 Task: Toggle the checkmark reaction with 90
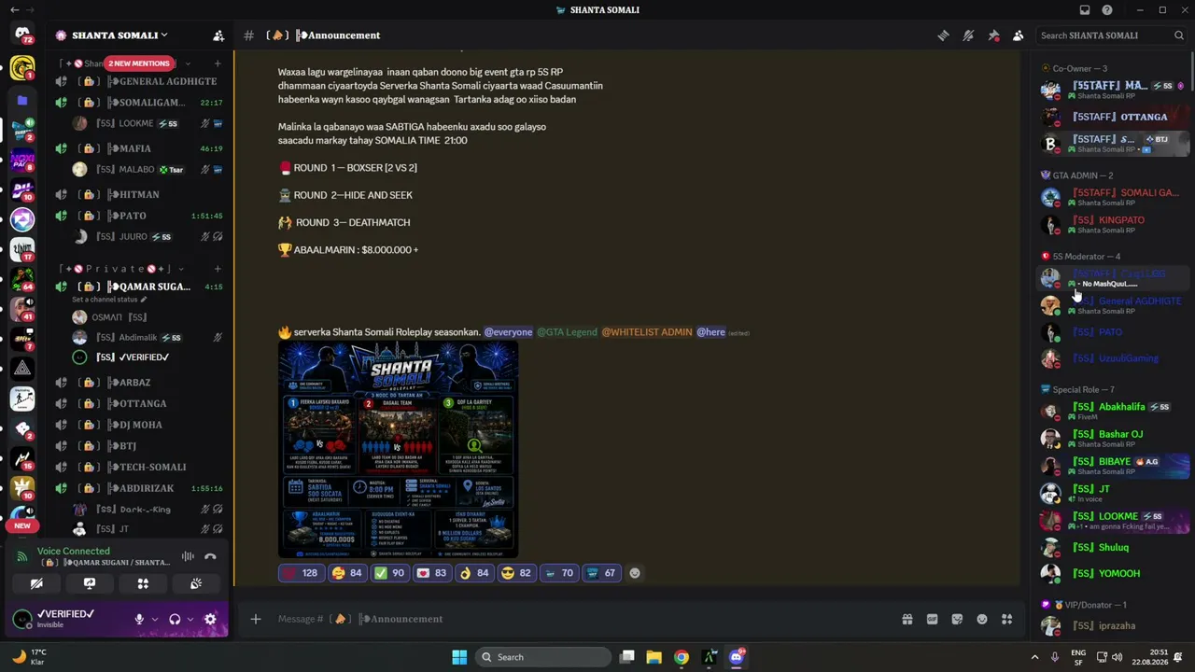coord(390,573)
